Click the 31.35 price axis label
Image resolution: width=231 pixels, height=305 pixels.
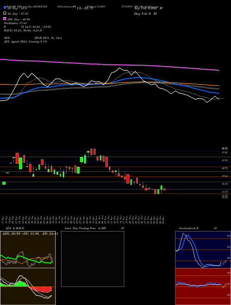tap(225, 192)
